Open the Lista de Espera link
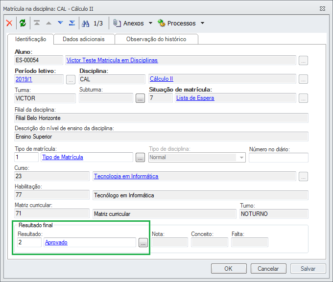 pos(195,98)
